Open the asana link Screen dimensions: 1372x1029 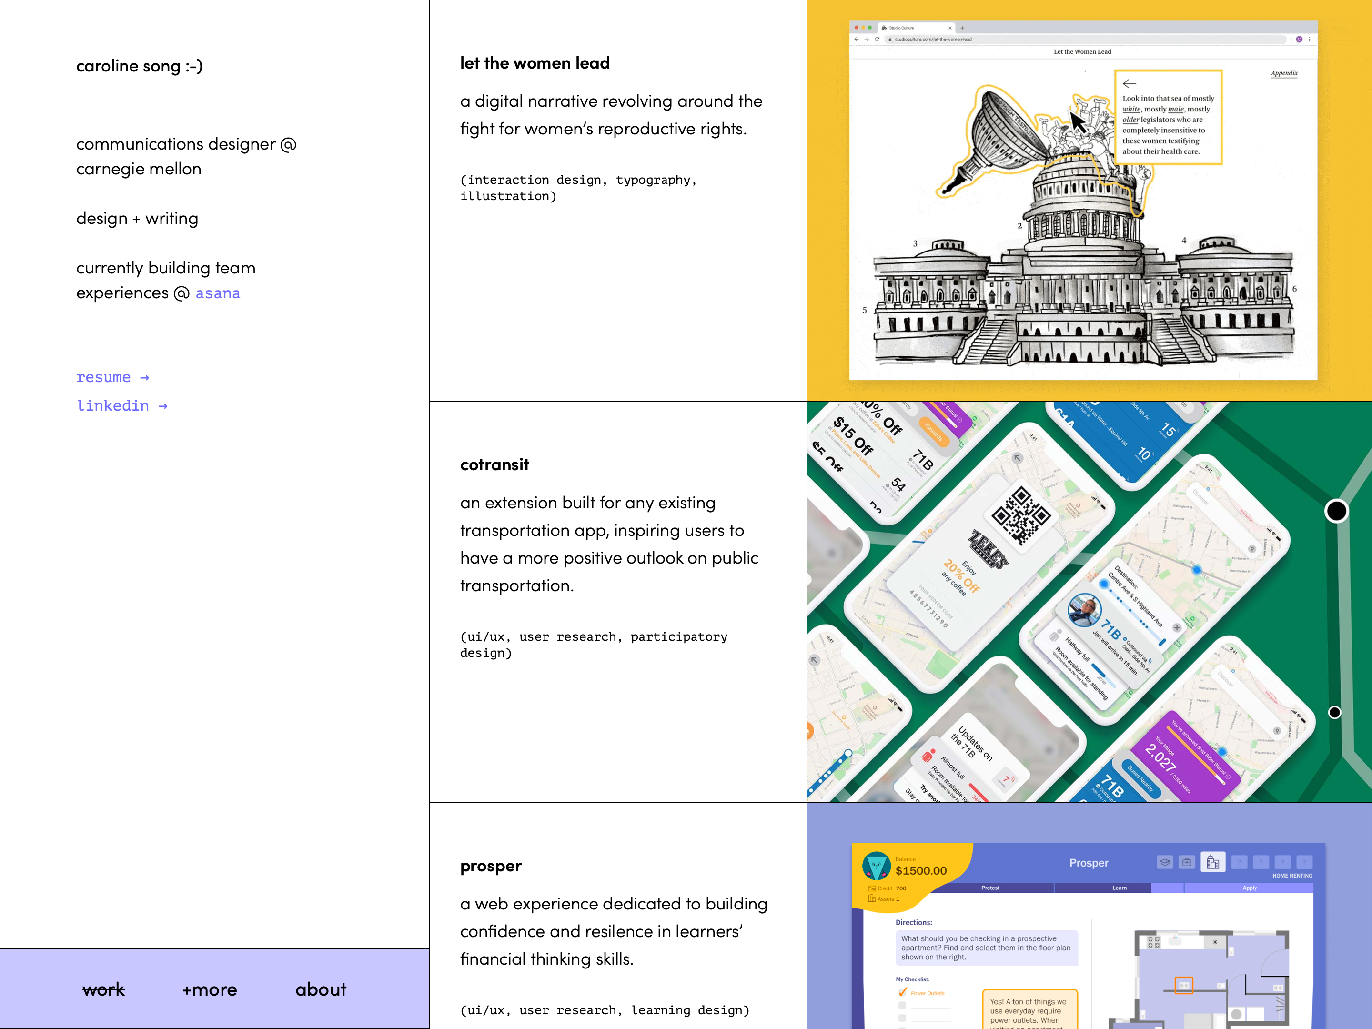(218, 293)
